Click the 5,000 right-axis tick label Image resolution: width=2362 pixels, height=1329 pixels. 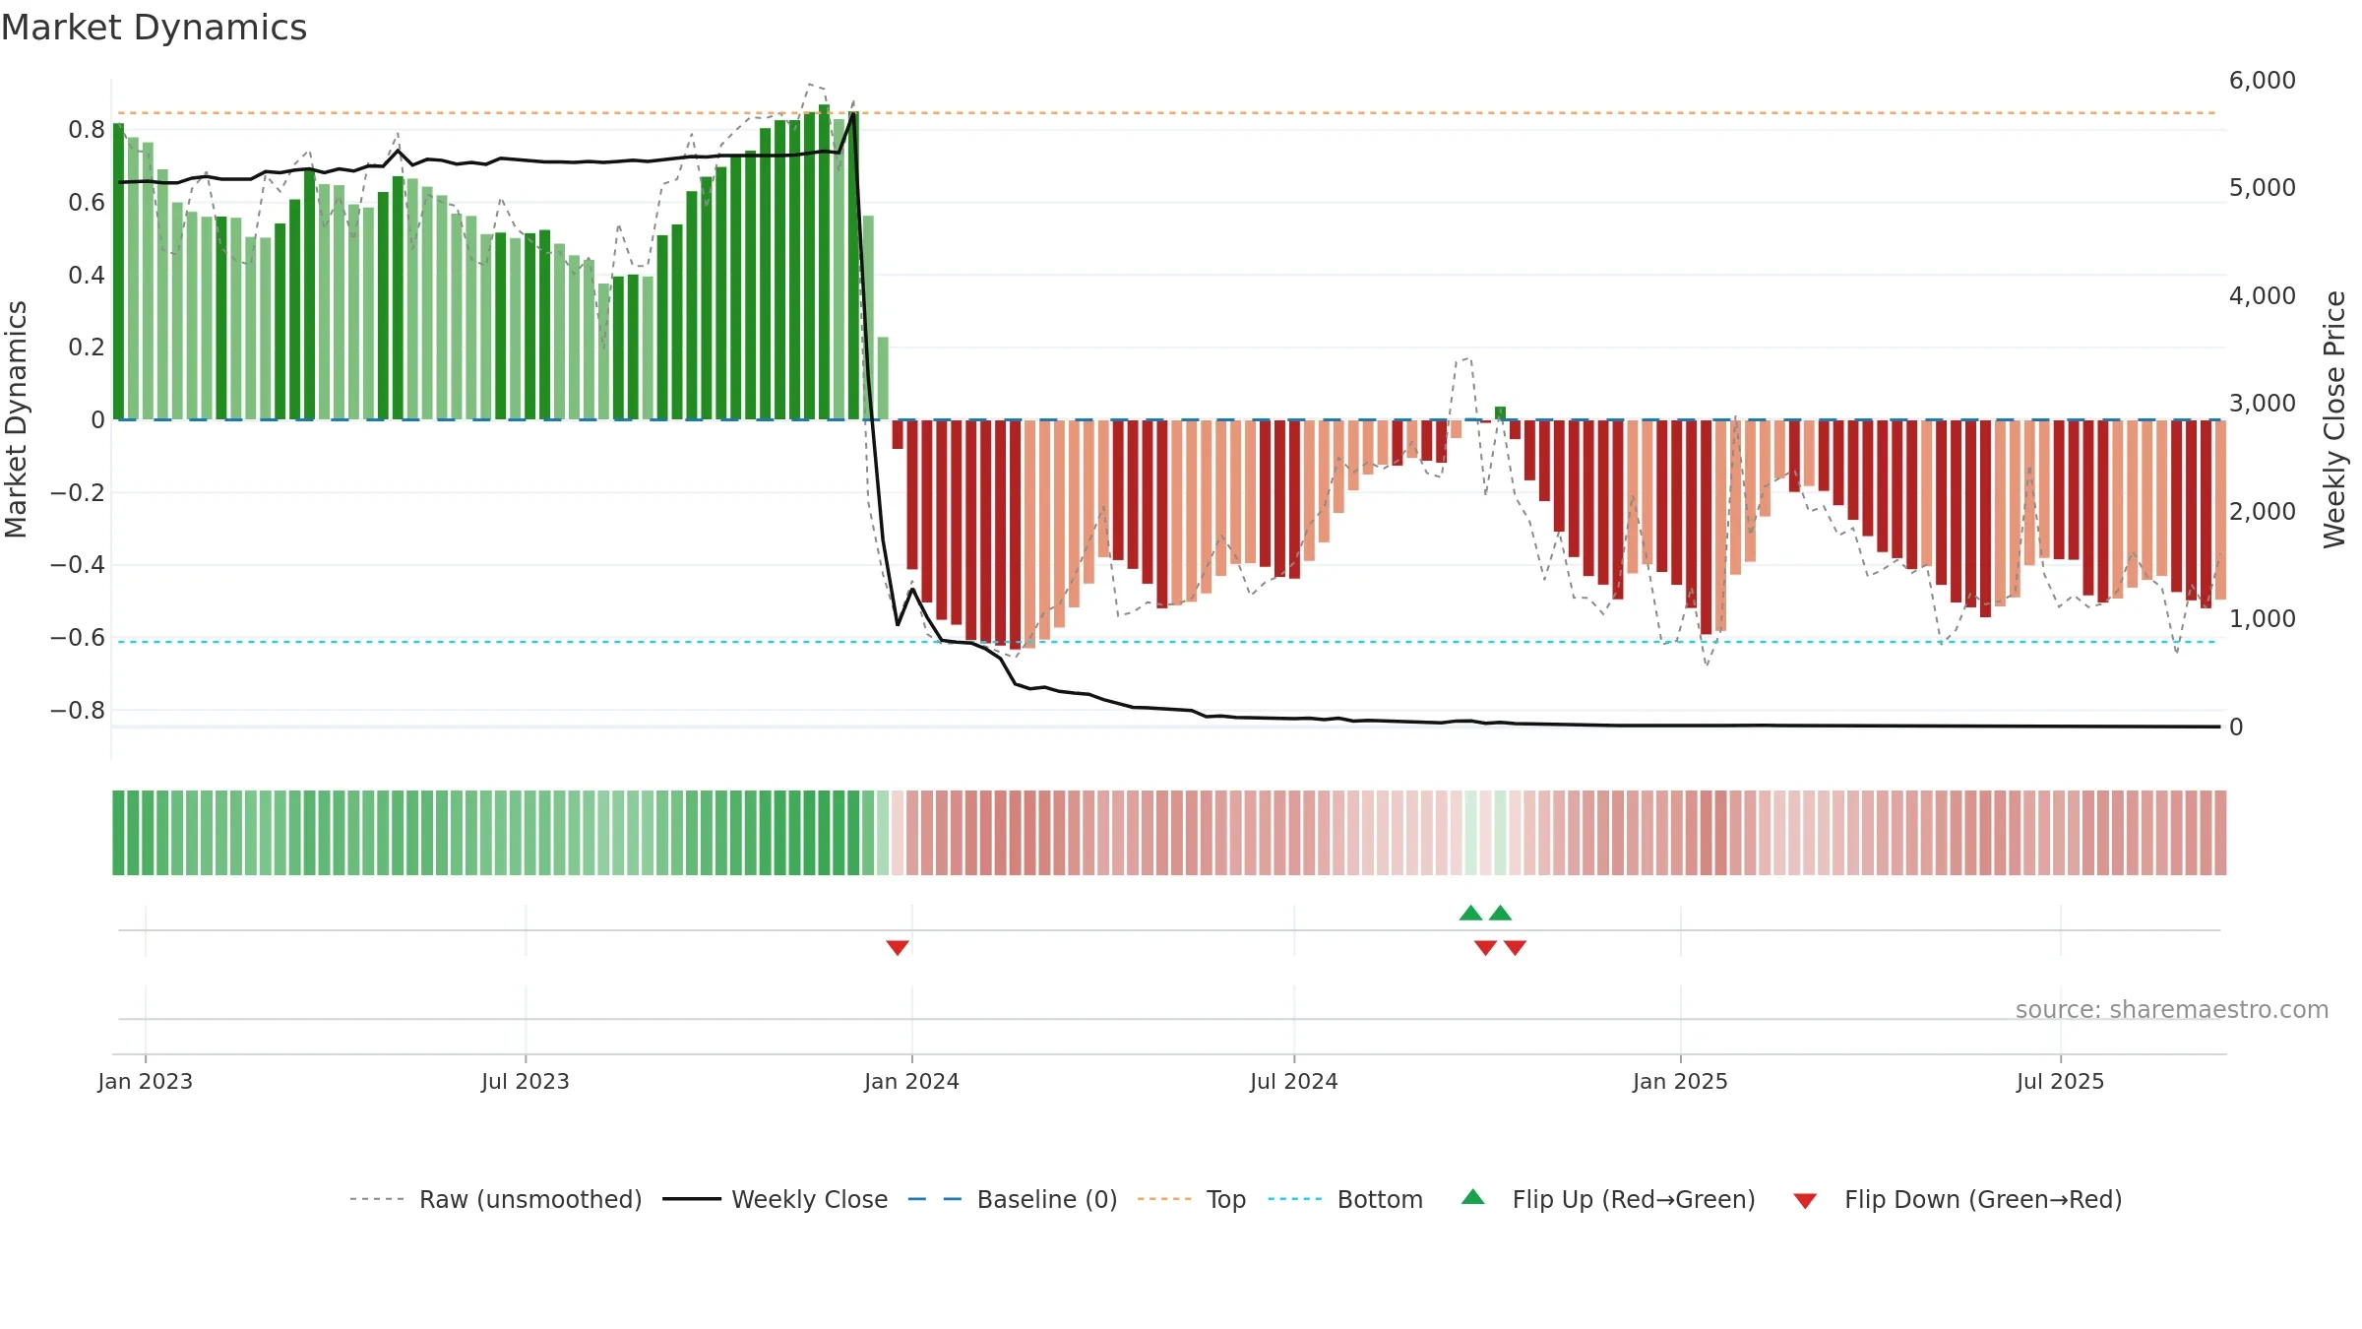pyautogui.click(x=2263, y=188)
